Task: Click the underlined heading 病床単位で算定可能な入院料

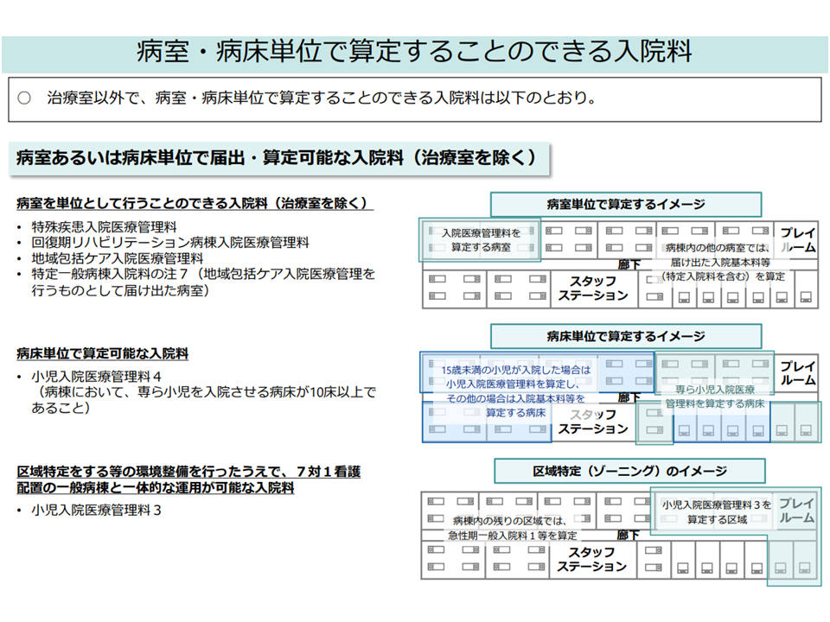Action: [102, 353]
